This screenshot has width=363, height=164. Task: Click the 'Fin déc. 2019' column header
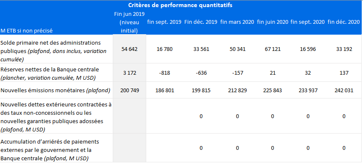point(201,22)
